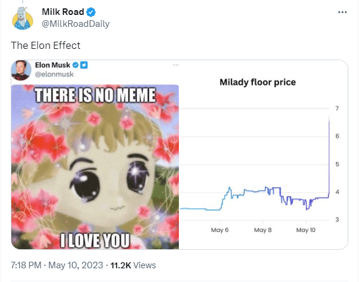Click the Elon Musk name text
Viewport: 359px width, 282px height.
[52, 65]
